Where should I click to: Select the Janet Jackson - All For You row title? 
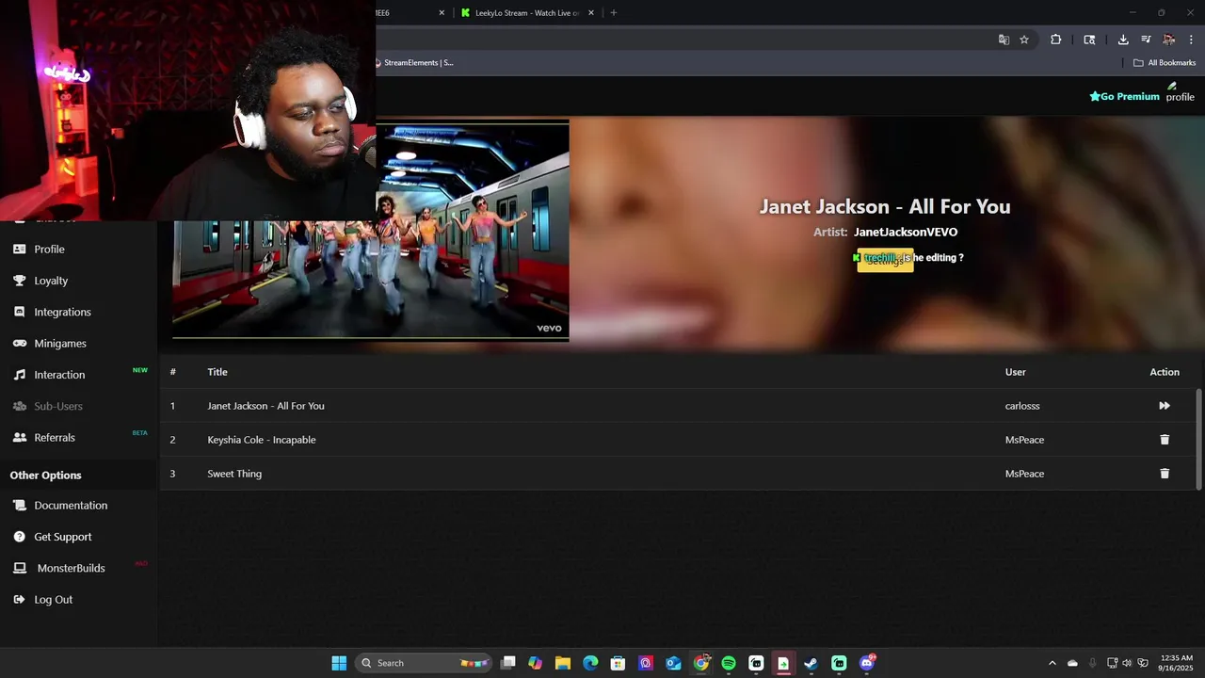tap(265, 406)
